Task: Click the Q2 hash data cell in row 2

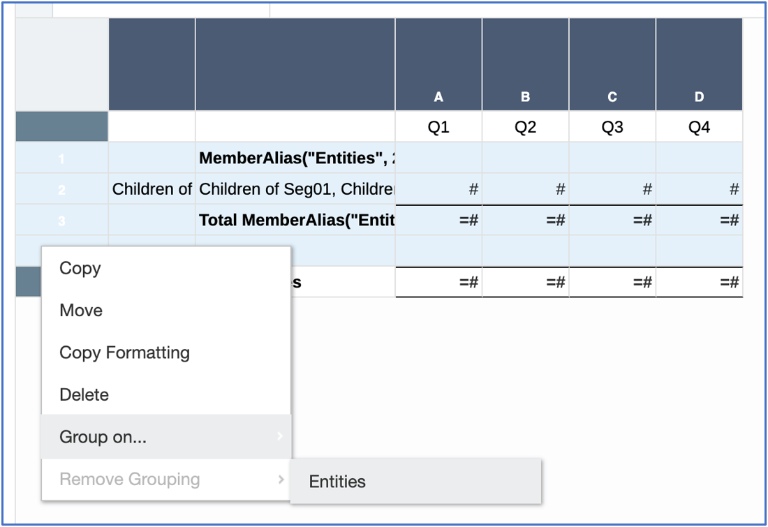Action: click(x=525, y=189)
